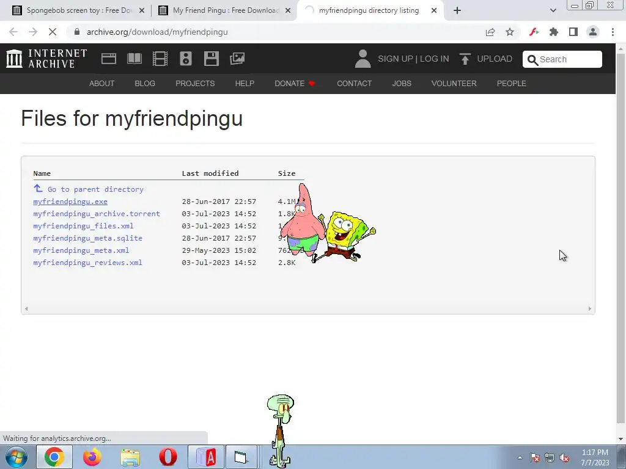This screenshot has height=469, width=626.
Task: Open myfriendpingu_meta.xml
Action: coord(81,250)
